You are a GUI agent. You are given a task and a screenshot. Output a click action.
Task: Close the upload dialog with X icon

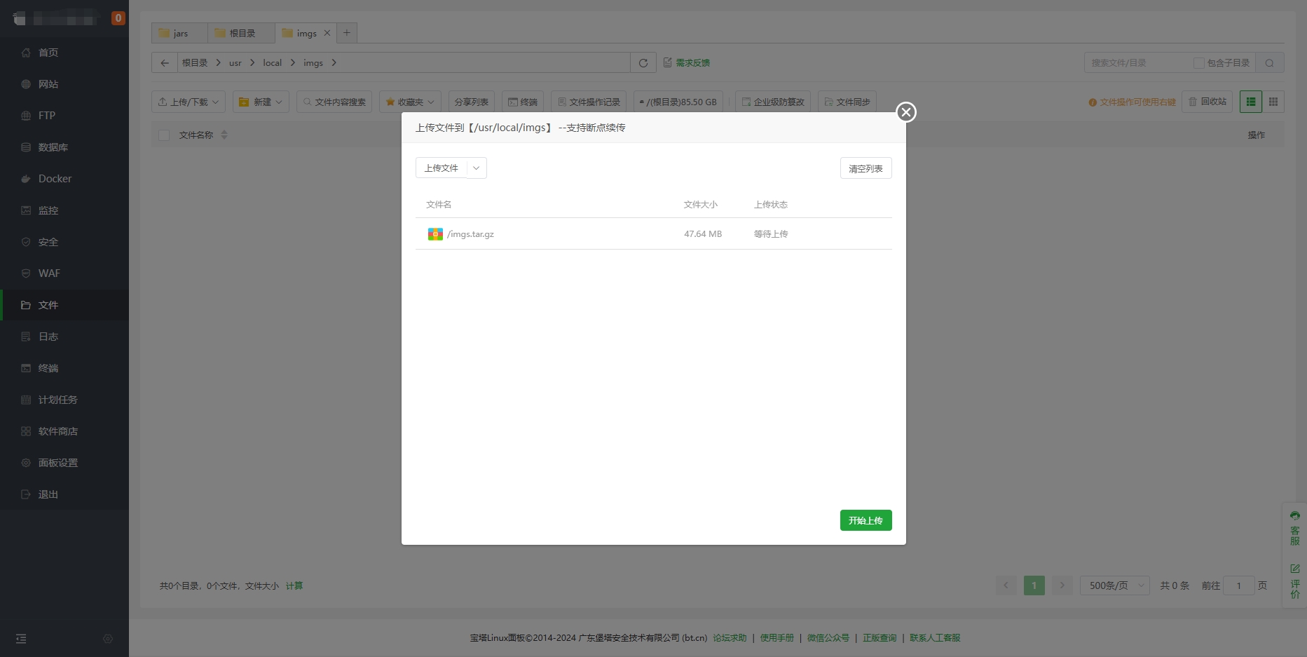click(x=905, y=112)
